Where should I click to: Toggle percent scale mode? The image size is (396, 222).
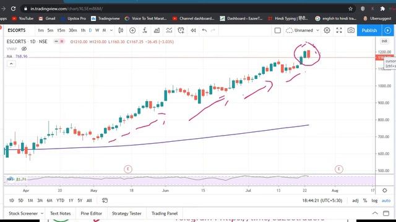(x=364, y=200)
